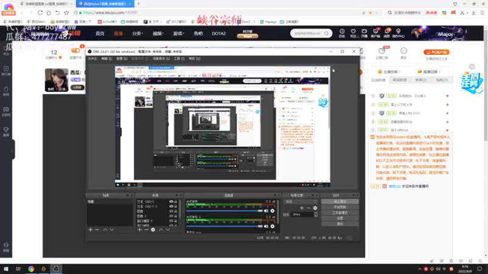The height and width of the screenshot is (274, 488).
Task: Move source down with the down arrow in Sources panel
Action: 168,230
